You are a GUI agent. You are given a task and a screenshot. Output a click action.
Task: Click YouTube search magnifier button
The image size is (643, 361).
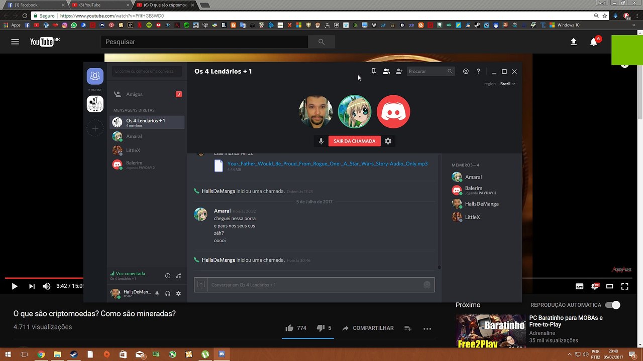point(321,42)
